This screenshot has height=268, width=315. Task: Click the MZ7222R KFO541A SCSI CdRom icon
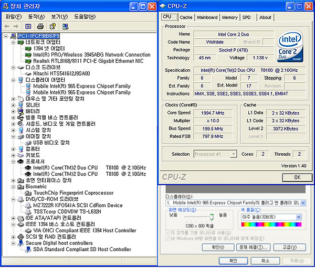pos(28,206)
